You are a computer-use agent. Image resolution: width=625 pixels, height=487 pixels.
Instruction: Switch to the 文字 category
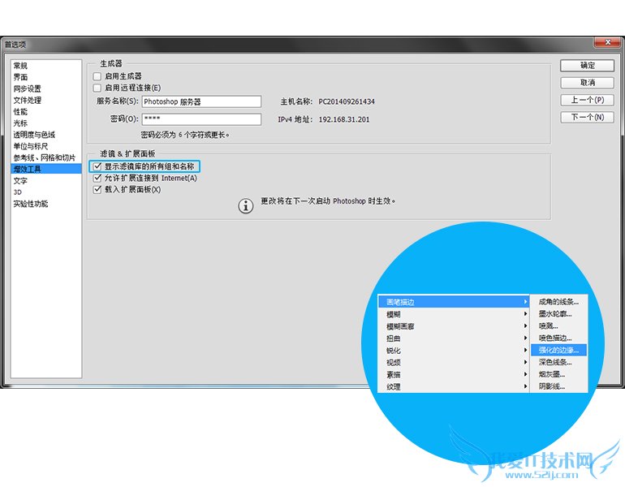click(46, 181)
